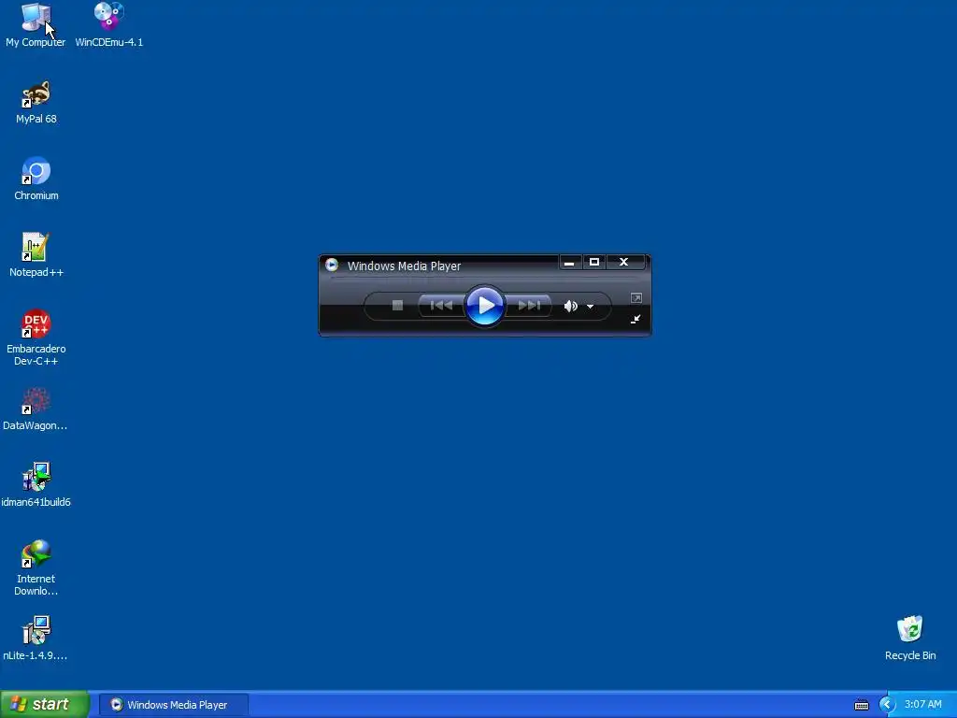
Task: Mute the Media Player speaker icon
Action: 570,306
